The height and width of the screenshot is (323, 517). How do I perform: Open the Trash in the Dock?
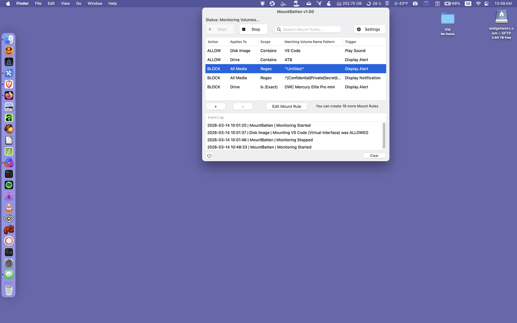click(x=9, y=290)
